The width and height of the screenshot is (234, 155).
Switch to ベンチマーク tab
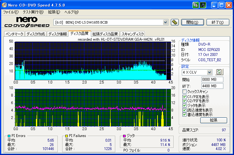(14, 34)
